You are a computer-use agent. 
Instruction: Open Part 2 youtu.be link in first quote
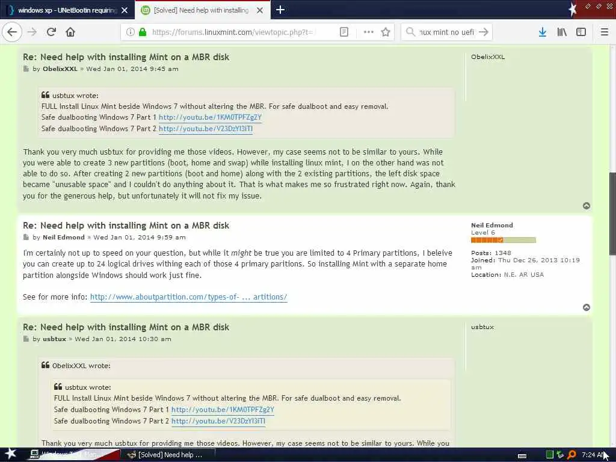pyautogui.click(x=206, y=129)
